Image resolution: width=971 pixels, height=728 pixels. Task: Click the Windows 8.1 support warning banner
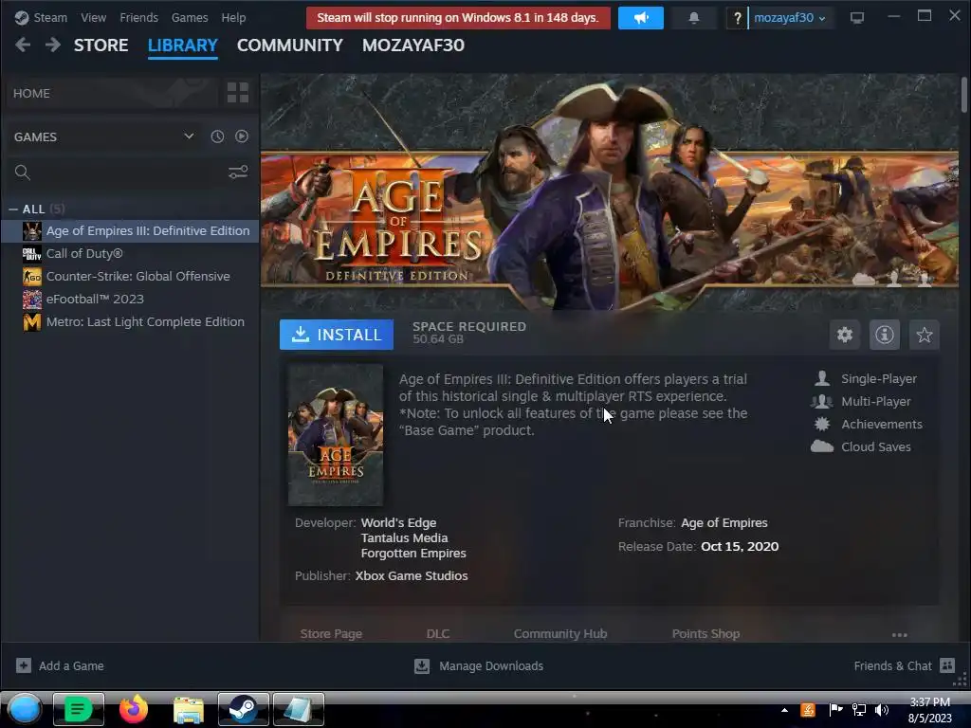pyautogui.click(x=458, y=17)
